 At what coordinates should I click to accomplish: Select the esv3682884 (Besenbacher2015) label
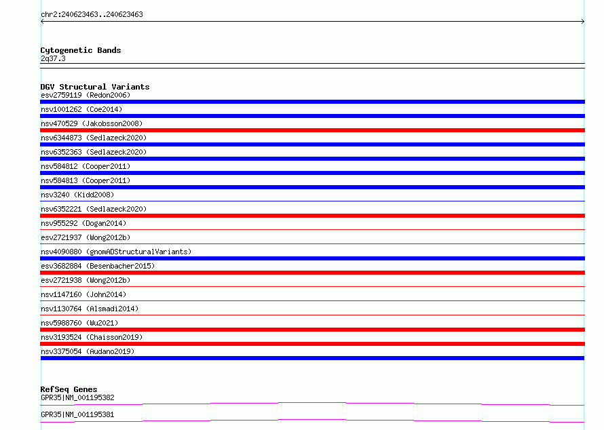click(98, 266)
